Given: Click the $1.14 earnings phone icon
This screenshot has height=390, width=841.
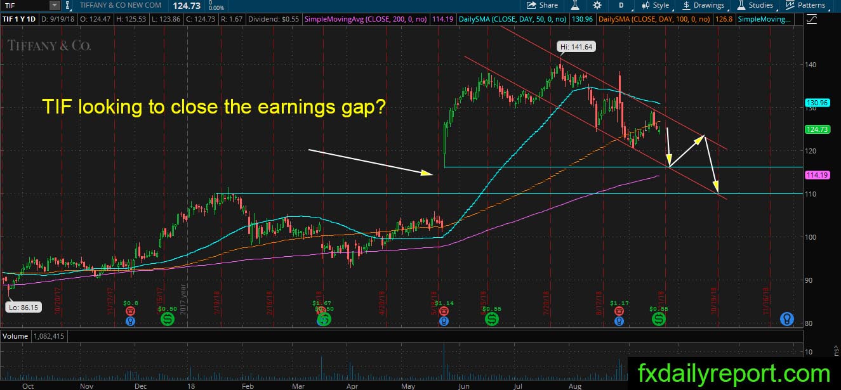Looking at the screenshot, I should click(442, 311).
